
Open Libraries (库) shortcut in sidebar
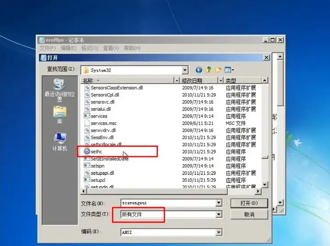(x=60, y=115)
